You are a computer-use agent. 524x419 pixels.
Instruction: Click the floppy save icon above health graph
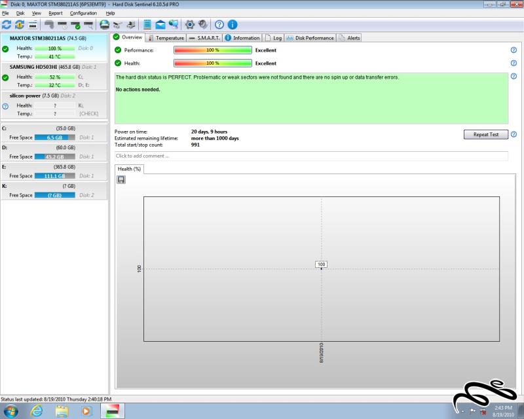(121, 179)
